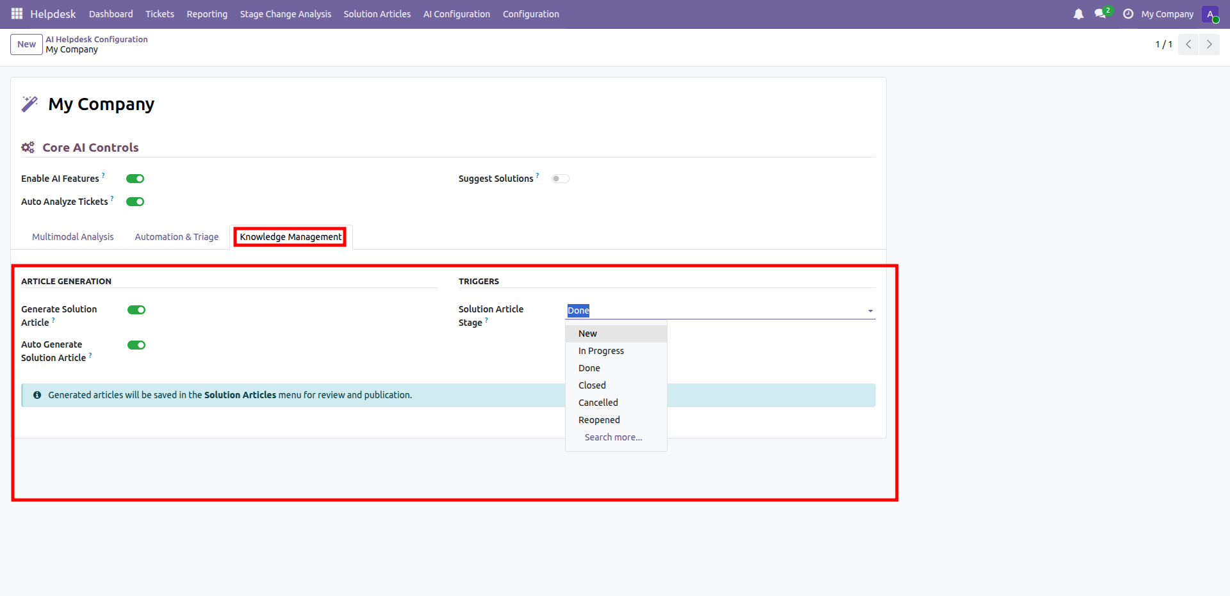Open the AI Configuration menu
The width and height of the screenshot is (1230, 596).
point(457,14)
